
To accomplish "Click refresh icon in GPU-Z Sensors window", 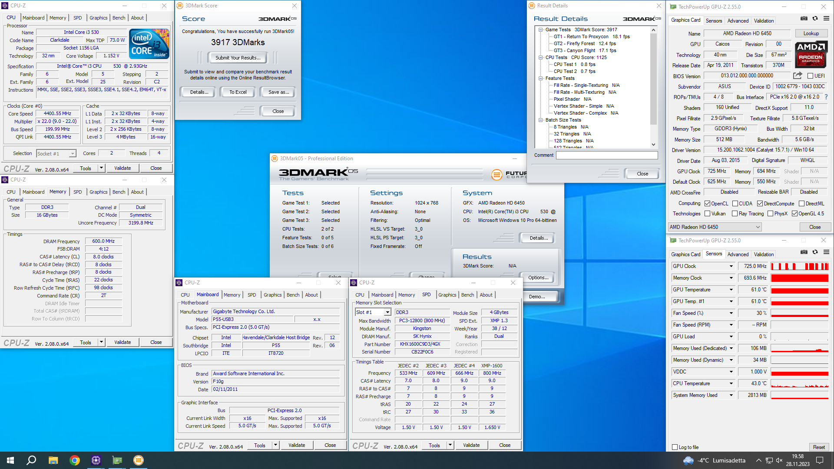I will pos(815,252).
